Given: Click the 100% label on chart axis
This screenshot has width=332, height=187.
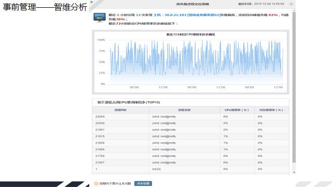Looking at the screenshot, I should [101, 40].
